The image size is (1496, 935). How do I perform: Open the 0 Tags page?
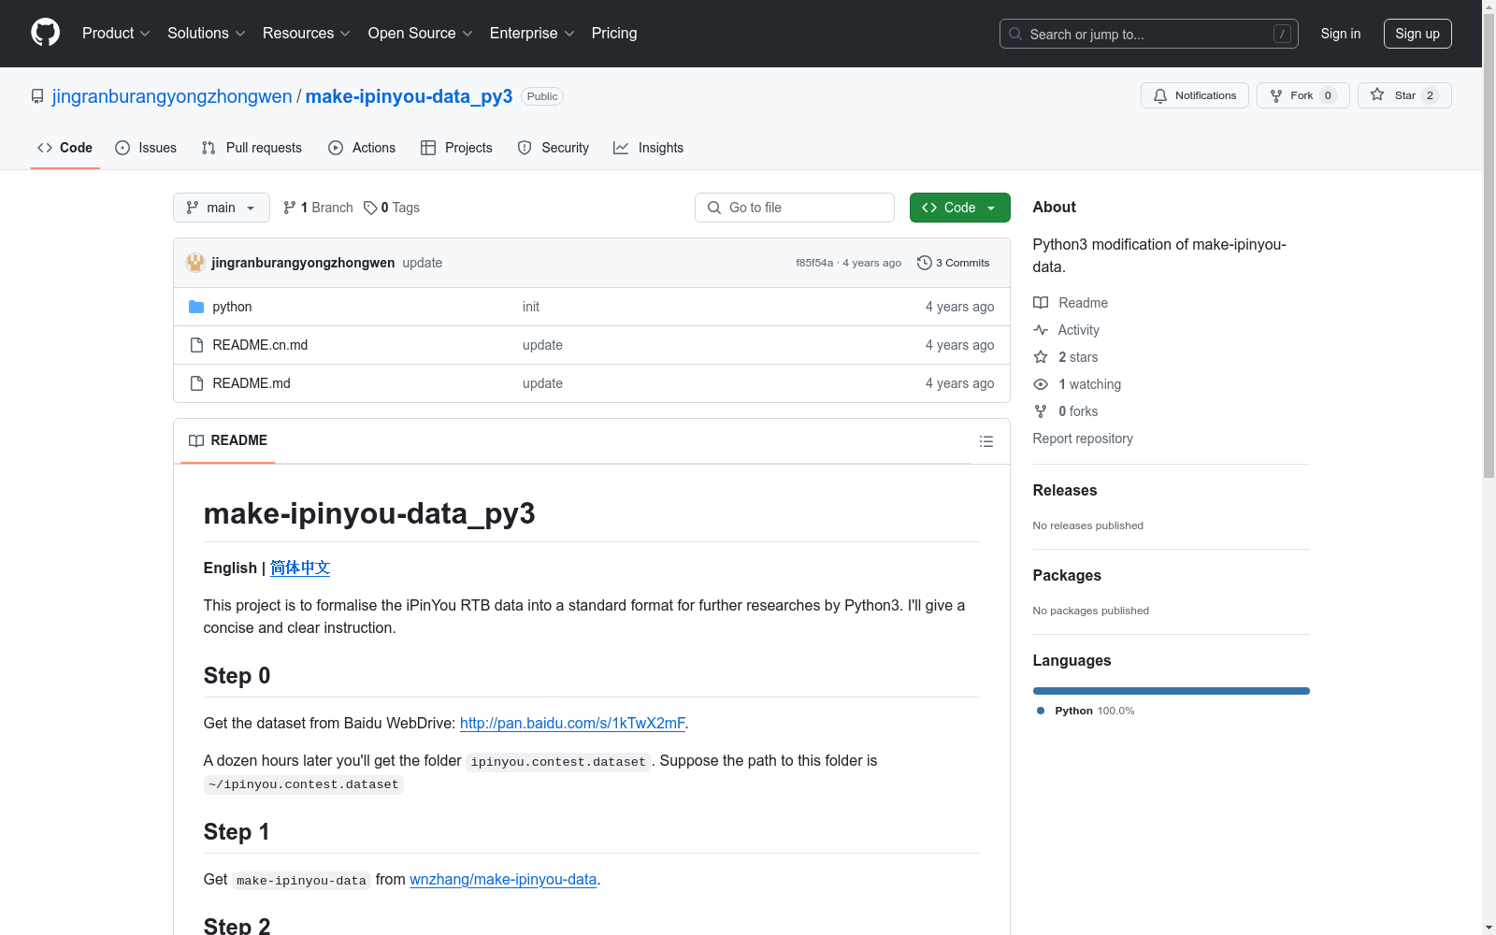click(392, 208)
